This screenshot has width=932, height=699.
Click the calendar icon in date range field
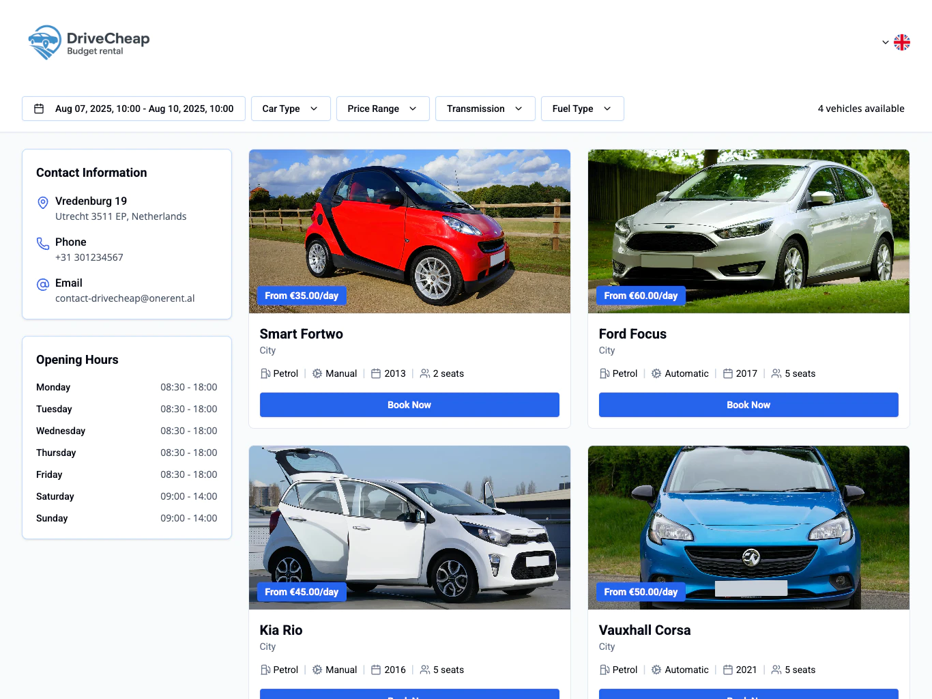39,109
